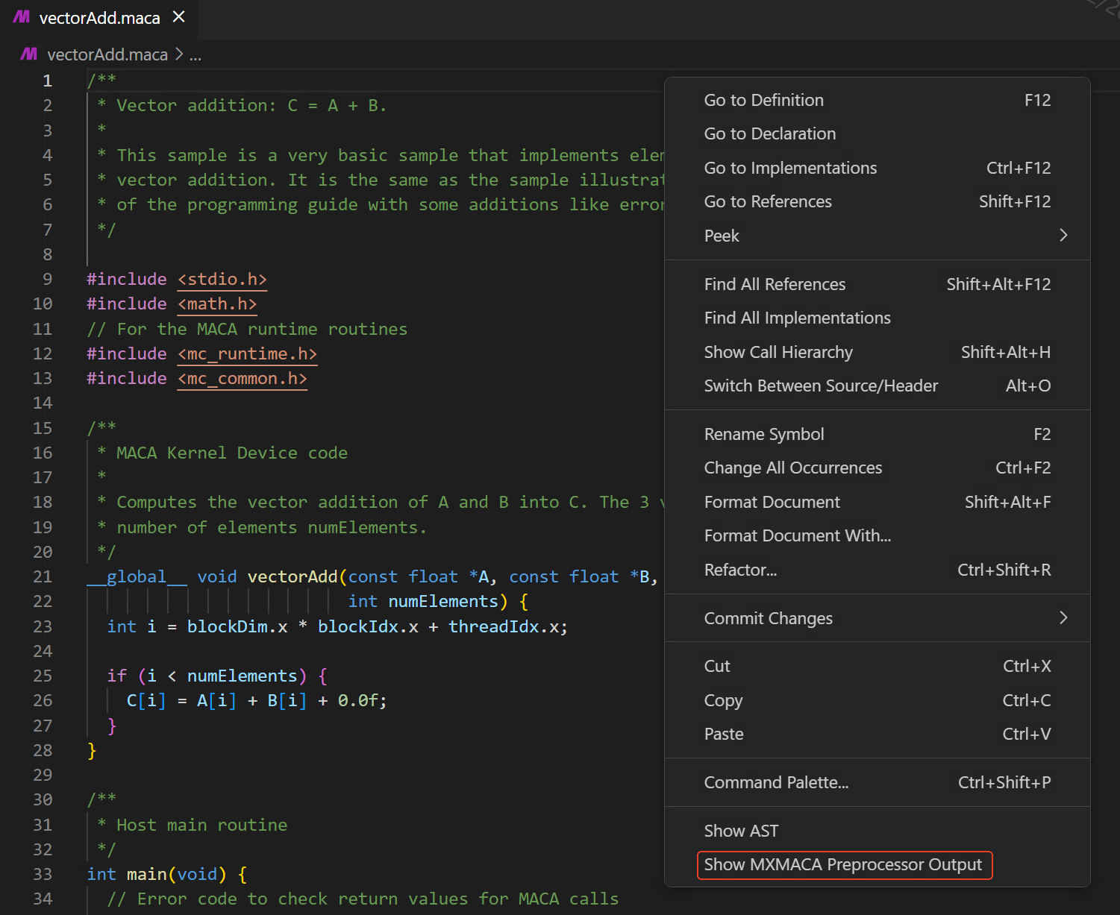Click the MACA file icon in tab
Viewport: 1120px width, 915px height.
click(x=22, y=17)
